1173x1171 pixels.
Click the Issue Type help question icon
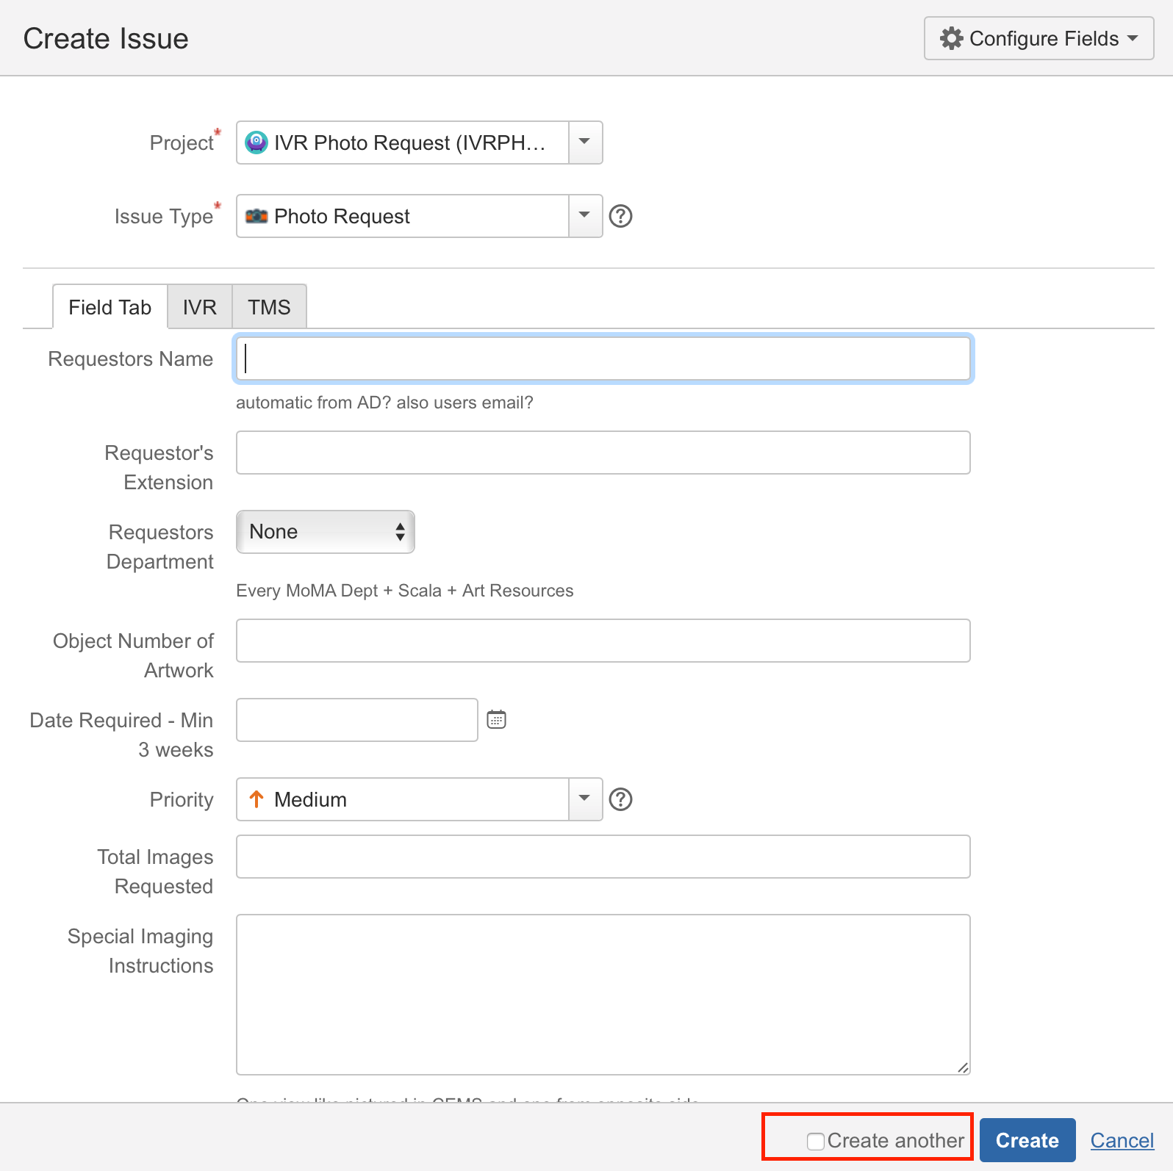click(x=621, y=216)
